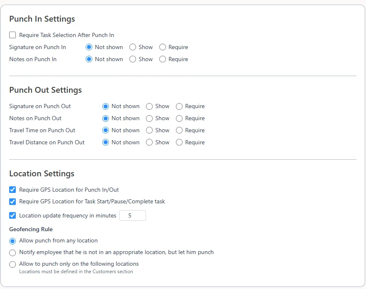
Task: Select Show for Signature on Punch Out
Action: tap(149, 106)
